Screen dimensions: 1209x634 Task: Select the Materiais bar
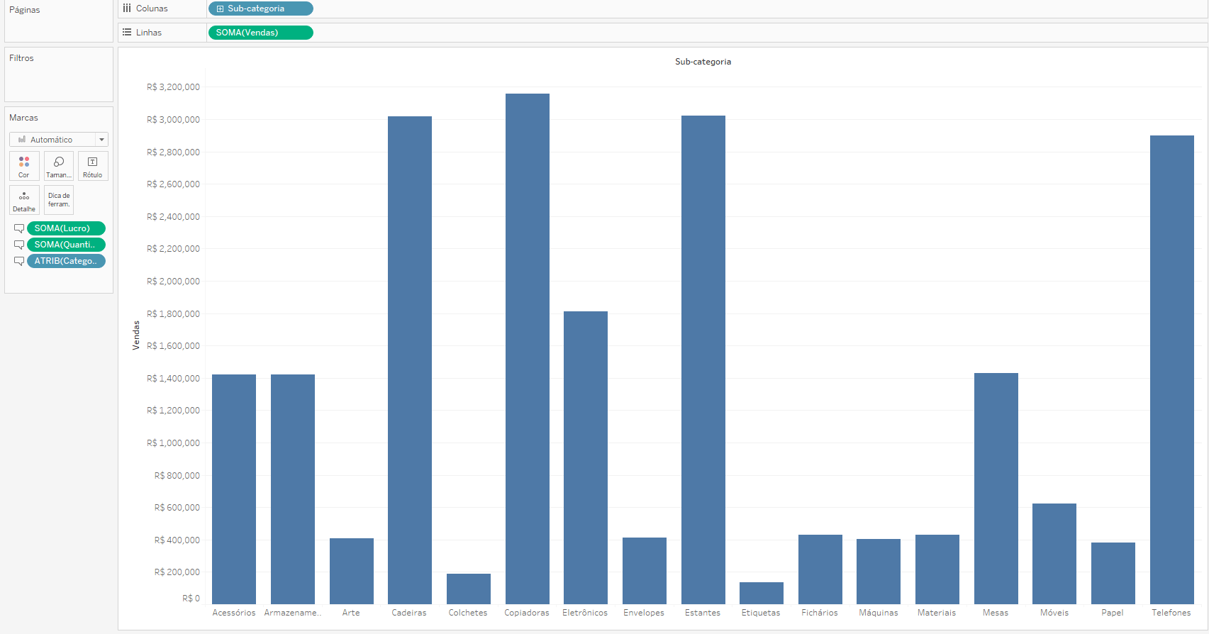(x=937, y=569)
